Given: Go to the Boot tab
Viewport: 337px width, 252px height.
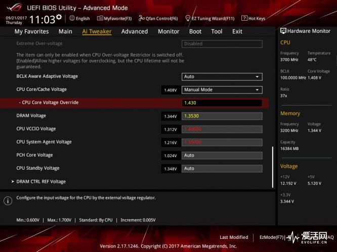Looking at the screenshot, I should 195,31.
